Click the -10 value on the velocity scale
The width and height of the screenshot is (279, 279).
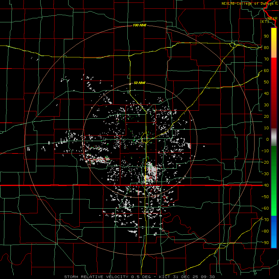click(x=265, y=151)
